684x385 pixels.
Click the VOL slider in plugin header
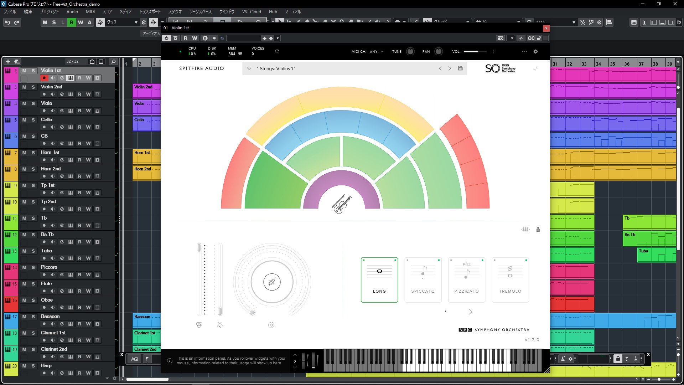[x=475, y=52]
